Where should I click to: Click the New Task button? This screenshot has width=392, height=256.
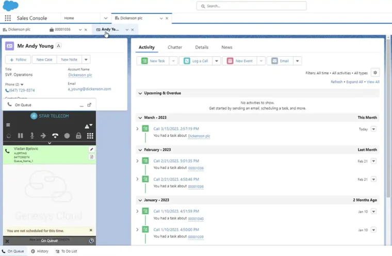(x=153, y=61)
